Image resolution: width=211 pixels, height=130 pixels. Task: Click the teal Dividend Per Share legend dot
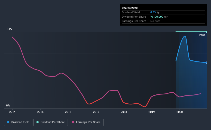(38, 122)
